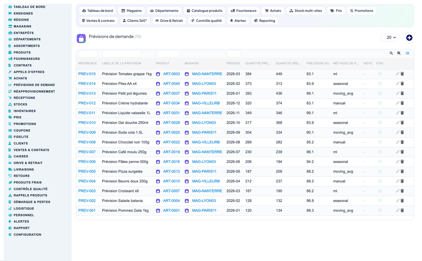Open the Reporting tab
Viewport: 422px width, 261px height.
pyautogui.click(x=265, y=21)
